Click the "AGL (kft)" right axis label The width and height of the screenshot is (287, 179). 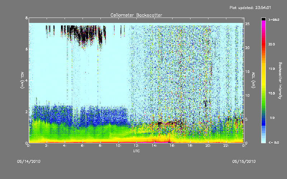tap(254, 80)
